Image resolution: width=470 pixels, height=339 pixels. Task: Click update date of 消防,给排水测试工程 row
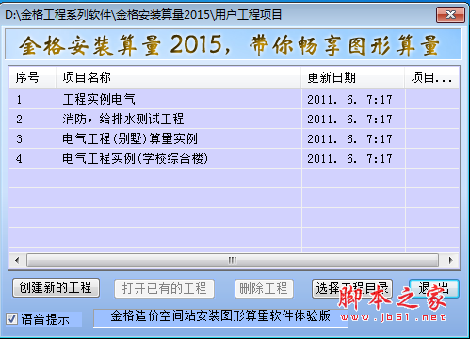(353, 120)
